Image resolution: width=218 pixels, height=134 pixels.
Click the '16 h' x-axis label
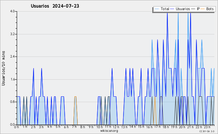click(x=149, y=127)
